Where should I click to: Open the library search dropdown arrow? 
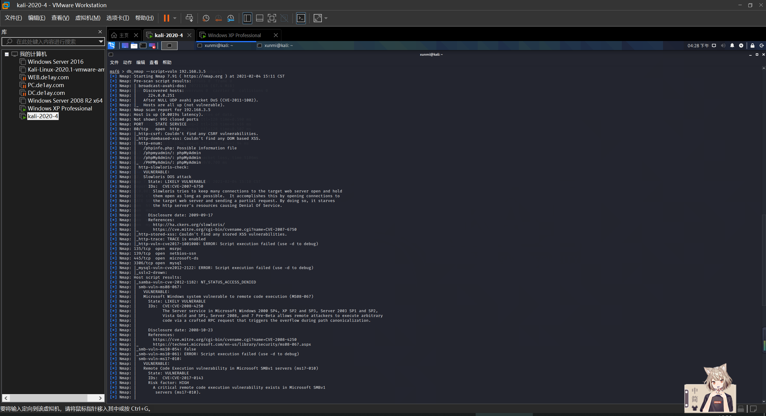point(101,42)
